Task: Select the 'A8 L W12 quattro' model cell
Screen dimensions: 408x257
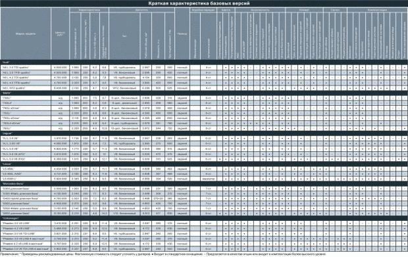Action: pos(26,88)
